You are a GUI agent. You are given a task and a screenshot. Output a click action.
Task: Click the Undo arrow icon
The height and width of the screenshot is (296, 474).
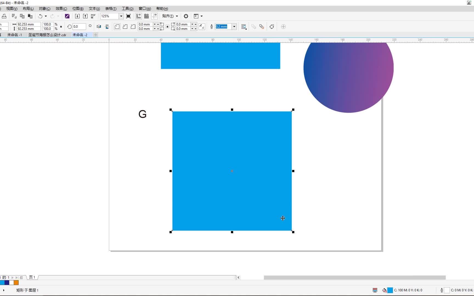click(40, 16)
